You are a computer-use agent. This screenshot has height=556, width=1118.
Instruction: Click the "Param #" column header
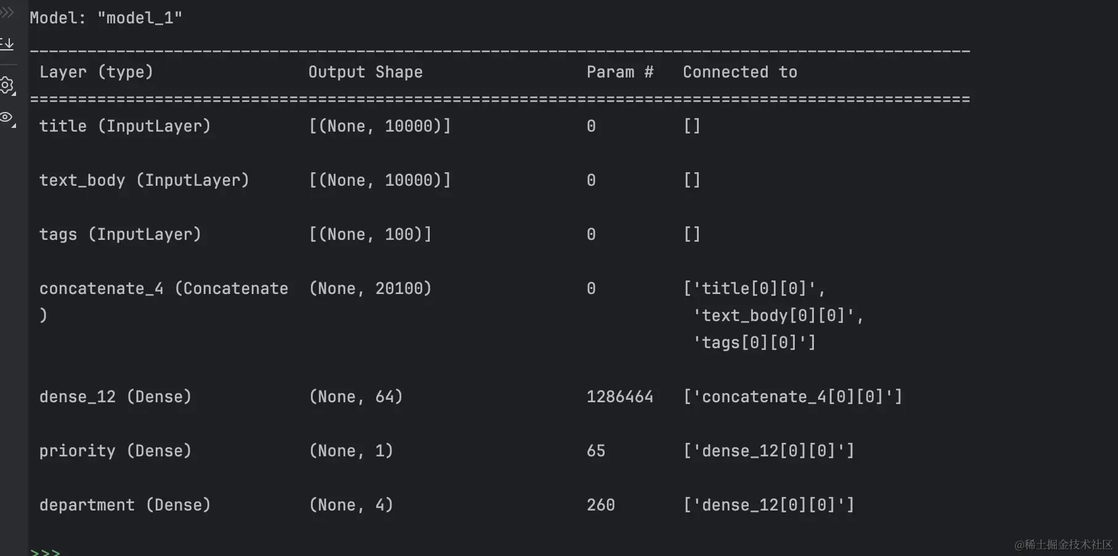619,72
